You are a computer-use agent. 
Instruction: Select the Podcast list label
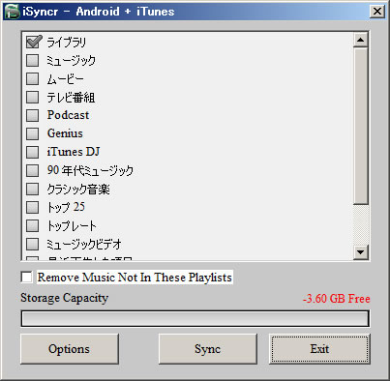tap(68, 115)
